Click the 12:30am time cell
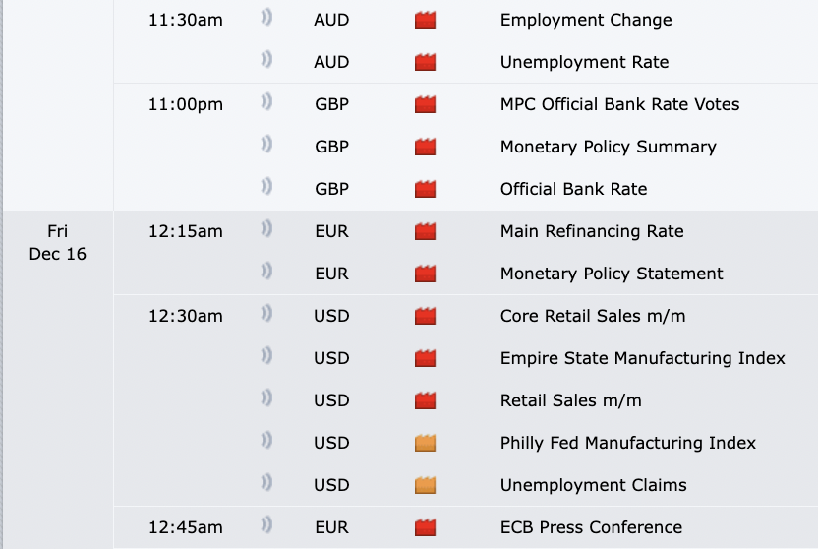Screen dimensions: 818x549 [x=186, y=316]
